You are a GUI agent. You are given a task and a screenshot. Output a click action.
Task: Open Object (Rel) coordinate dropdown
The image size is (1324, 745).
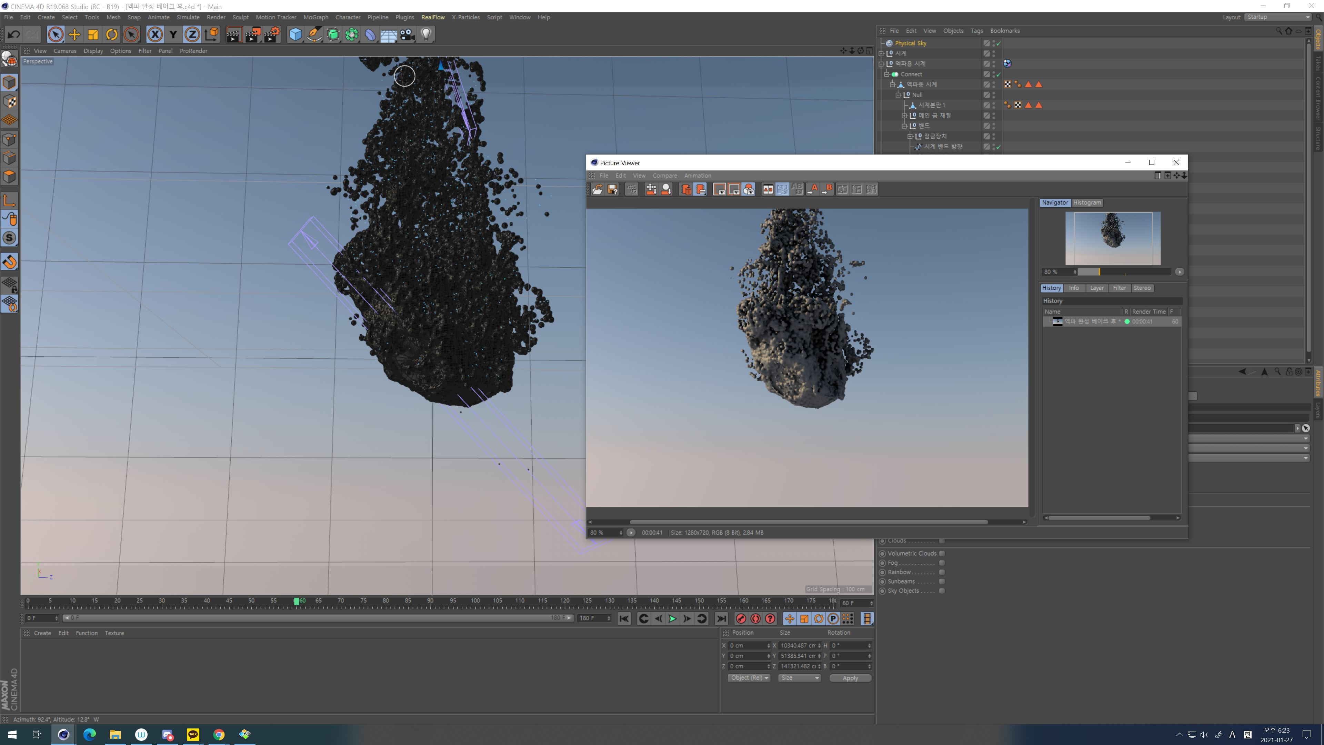click(x=749, y=678)
